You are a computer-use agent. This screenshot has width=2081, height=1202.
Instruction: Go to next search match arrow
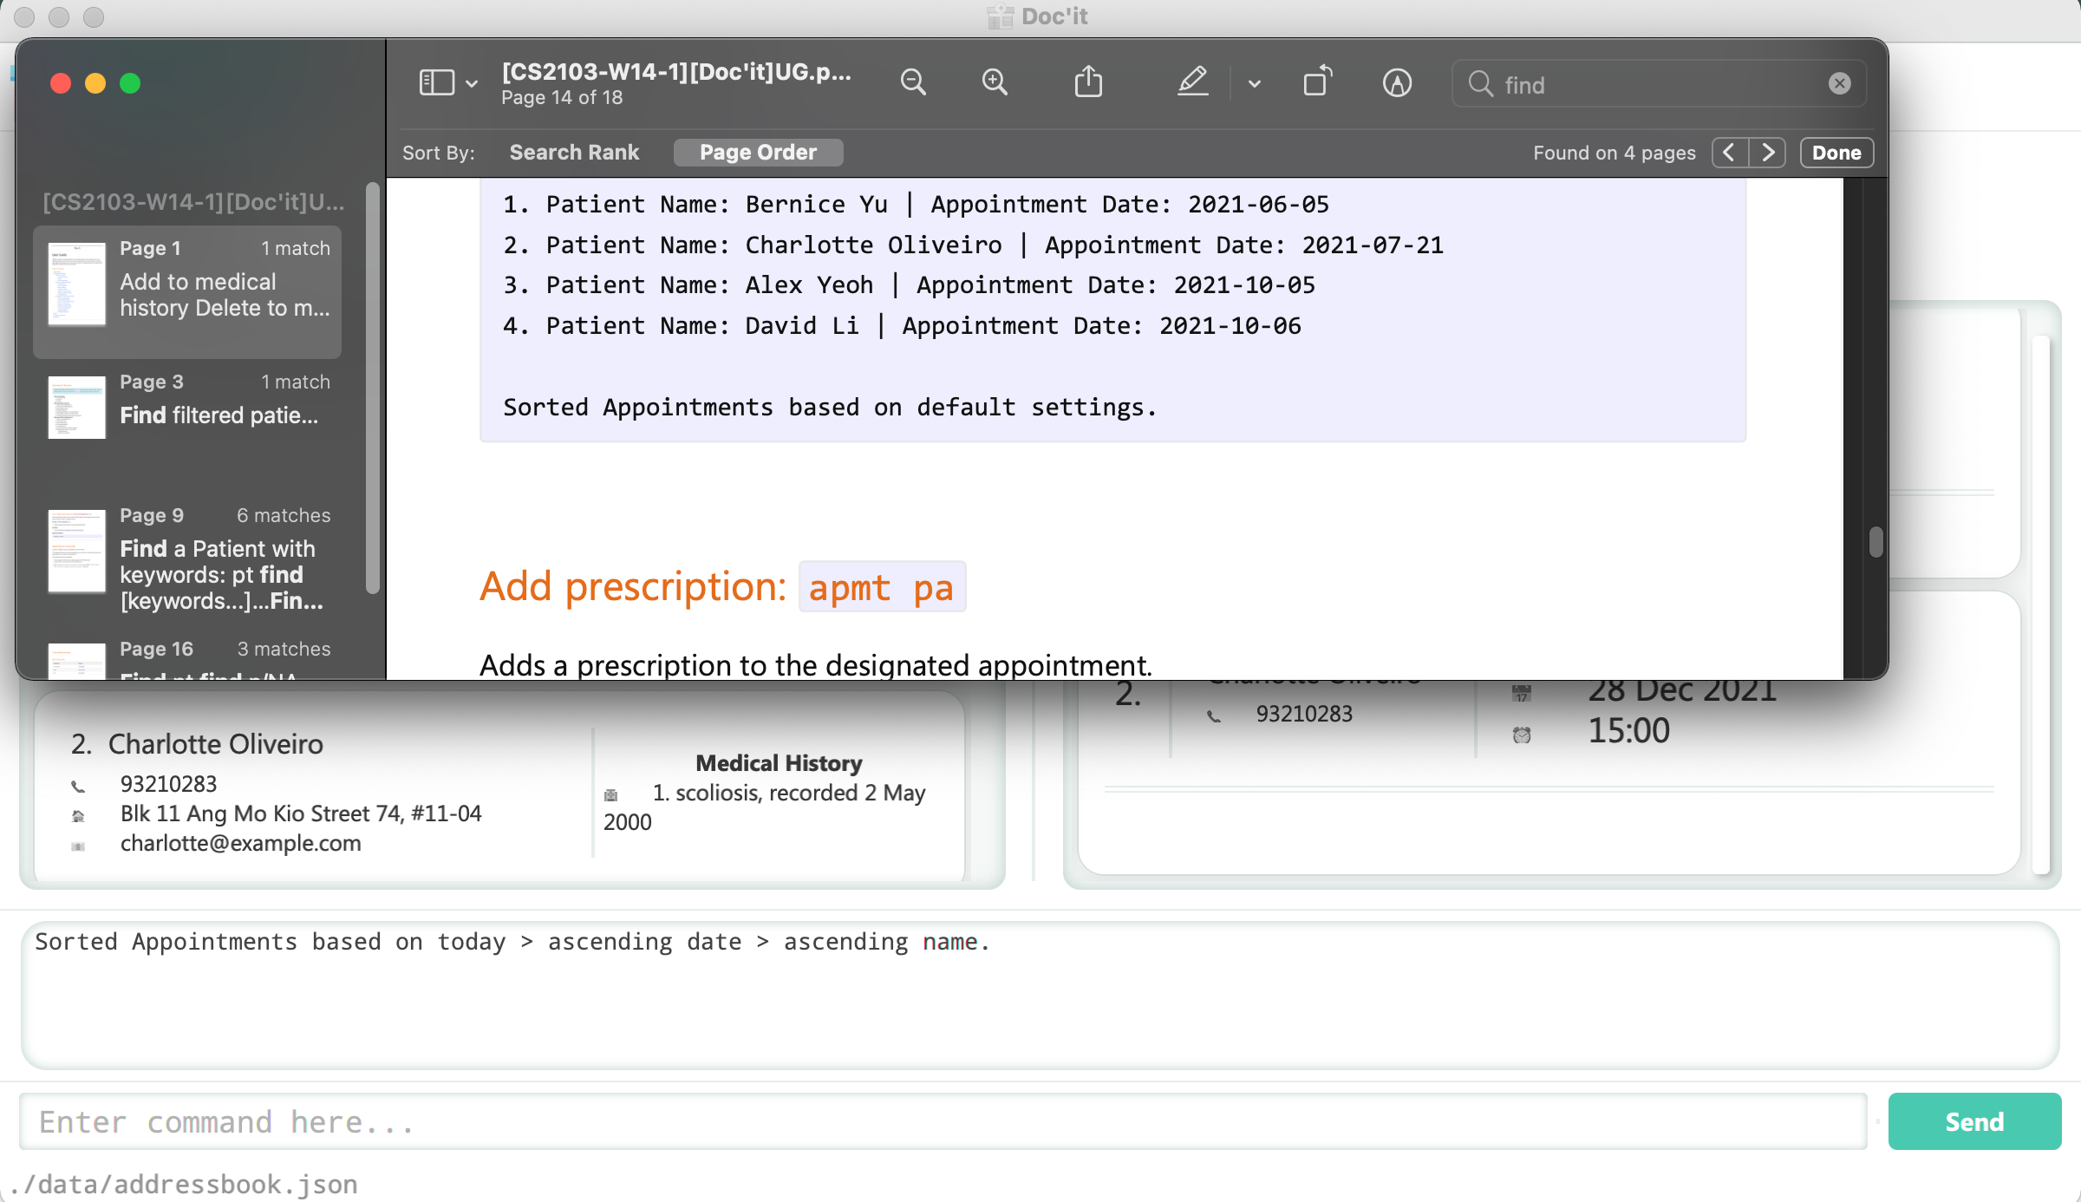[x=1768, y=153]
